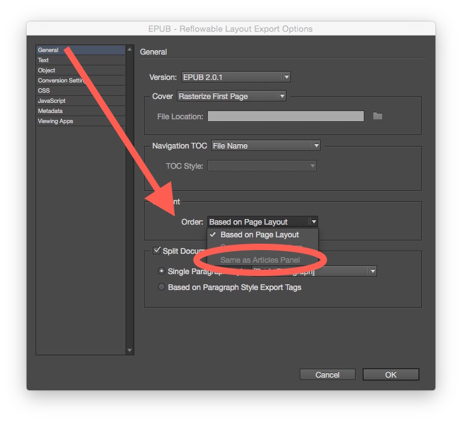The image size is (462, 422).
Task: Browse for the cover file with the folder icon
Action: tap(378, 116)
